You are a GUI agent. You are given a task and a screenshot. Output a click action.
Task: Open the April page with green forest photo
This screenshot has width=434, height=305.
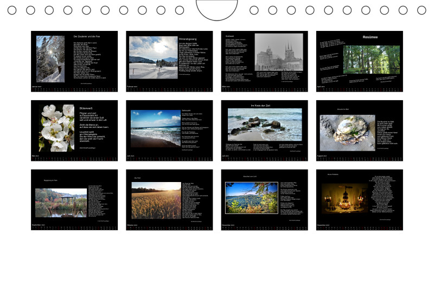pyautogui.click(x=360, y=61)
